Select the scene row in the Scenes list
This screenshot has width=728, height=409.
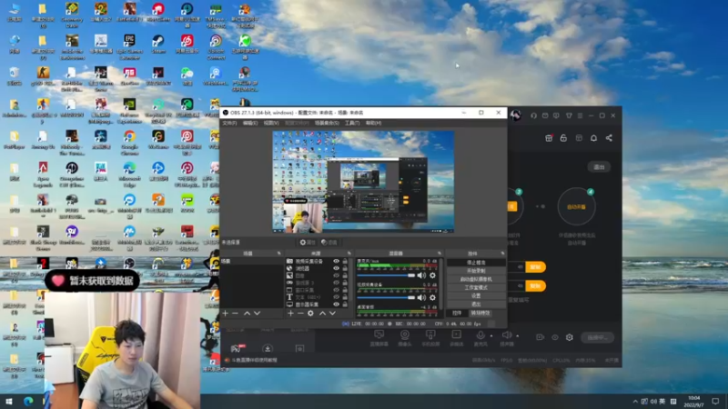point(251,262)
